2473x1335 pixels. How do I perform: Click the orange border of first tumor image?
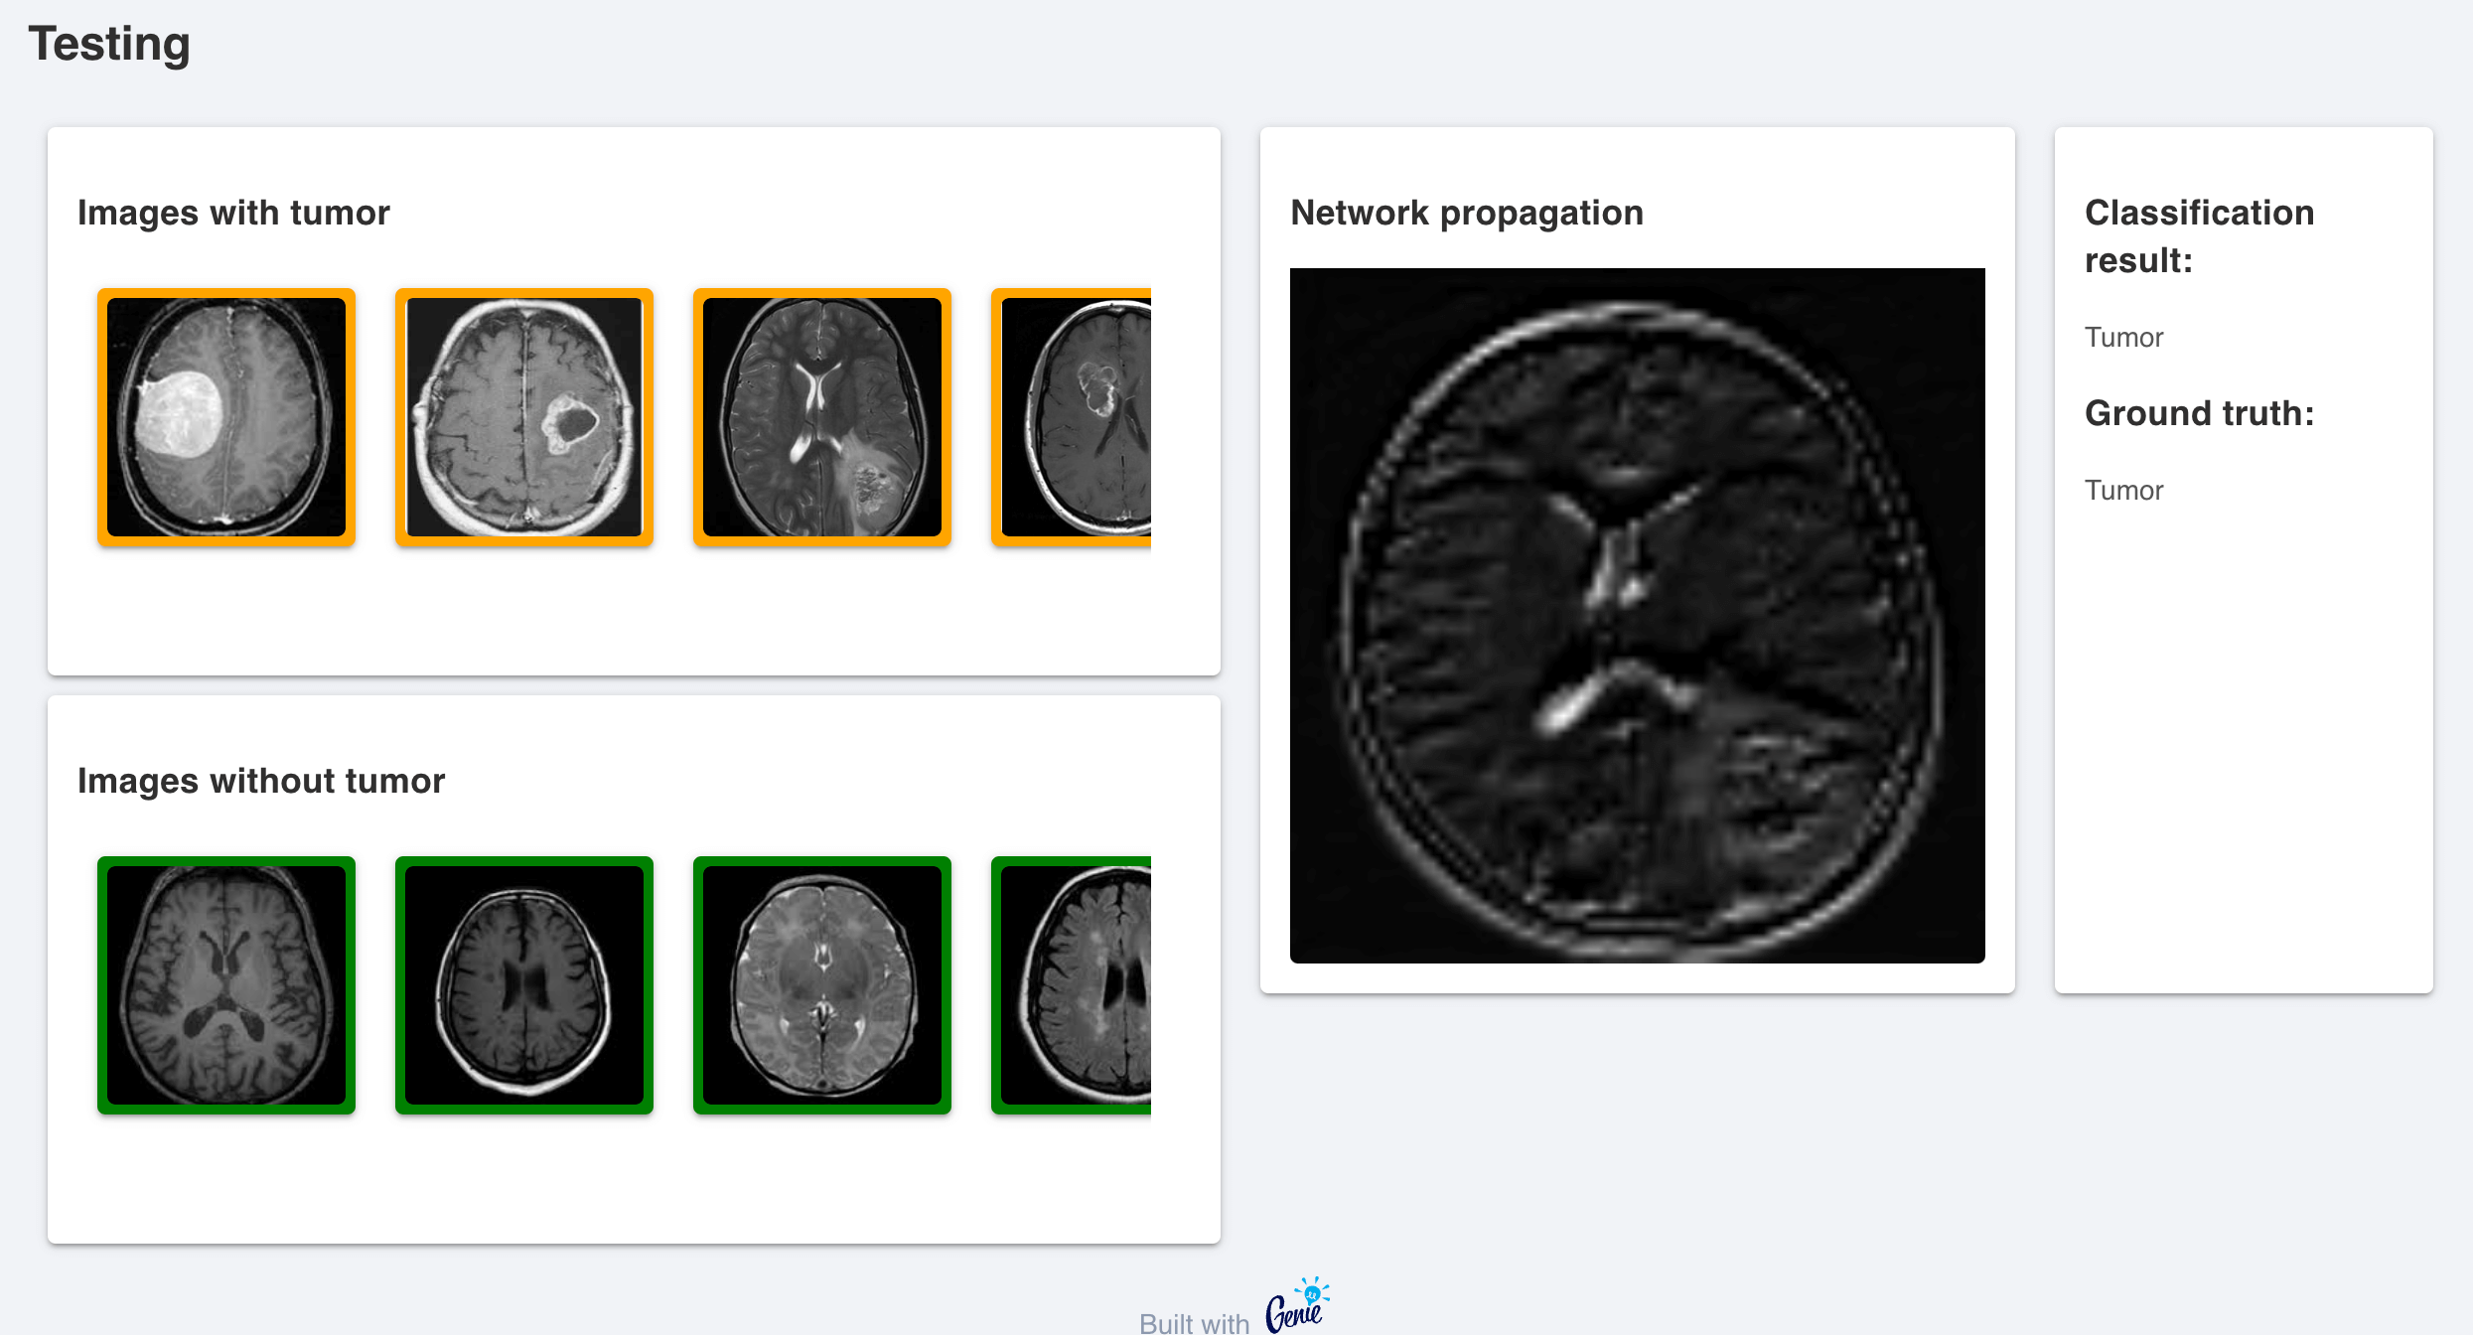coord(102,417)
